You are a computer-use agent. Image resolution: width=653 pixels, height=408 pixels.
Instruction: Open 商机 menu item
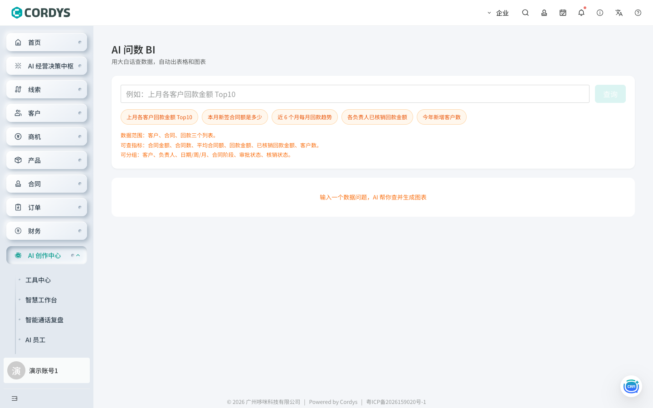point(47,136)
